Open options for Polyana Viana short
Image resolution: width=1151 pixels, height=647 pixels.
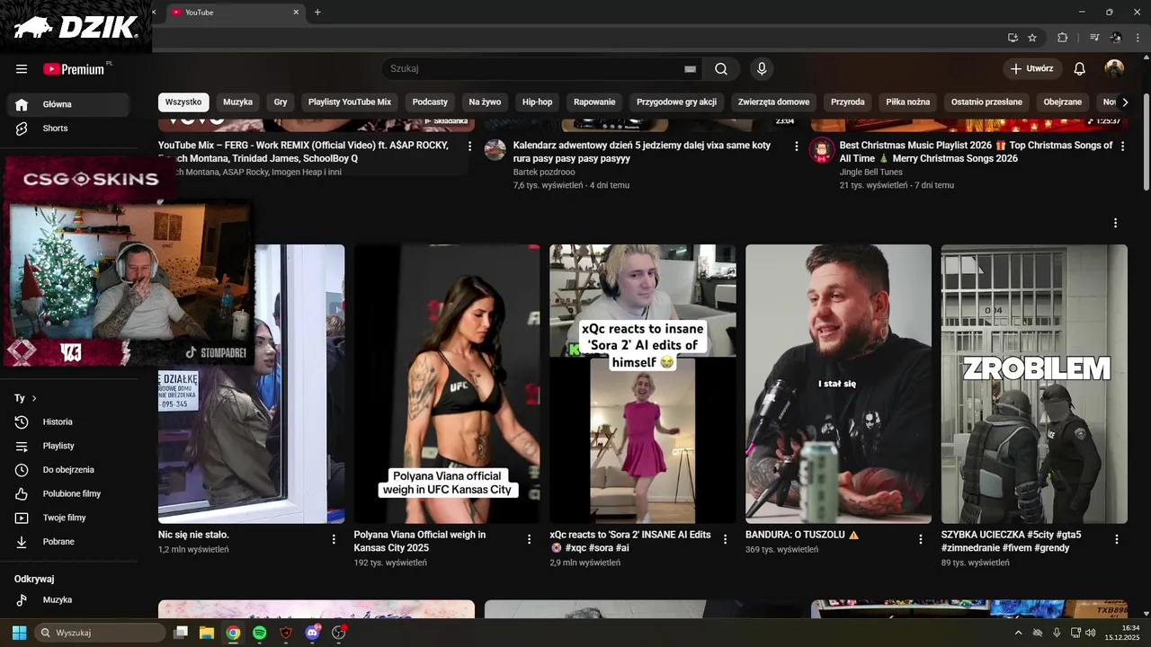[529, 539]
